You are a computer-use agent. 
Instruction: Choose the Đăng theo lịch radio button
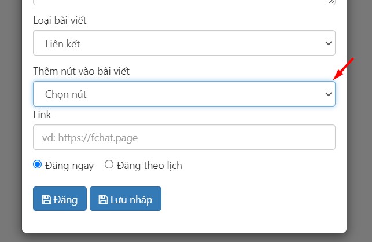point(109,164)
